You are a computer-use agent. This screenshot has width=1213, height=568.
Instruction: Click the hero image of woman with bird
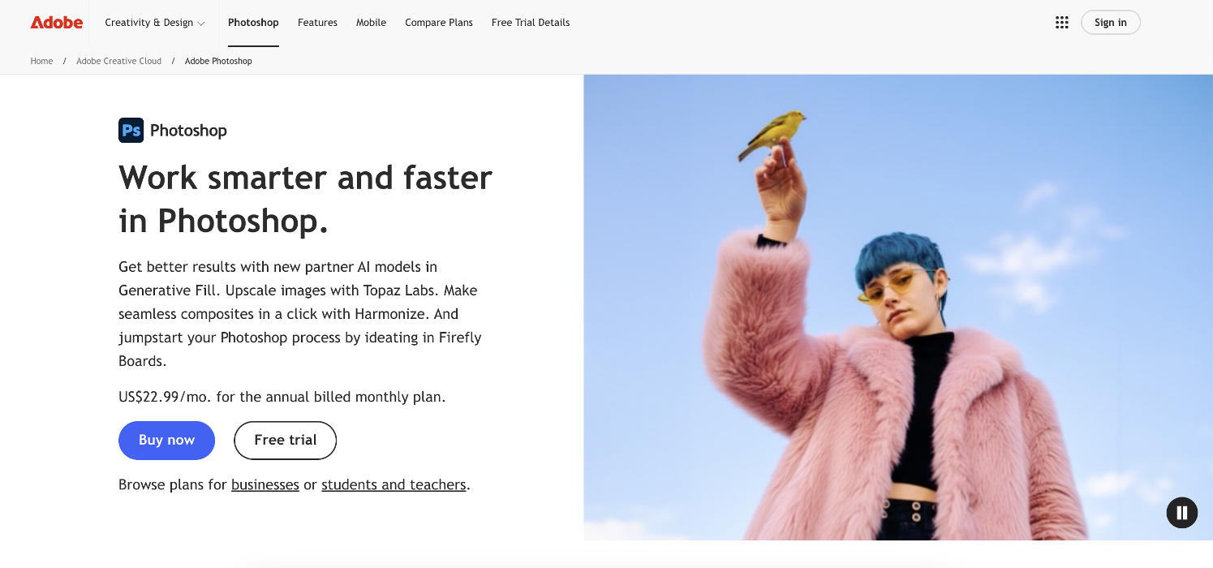(898, 308)
